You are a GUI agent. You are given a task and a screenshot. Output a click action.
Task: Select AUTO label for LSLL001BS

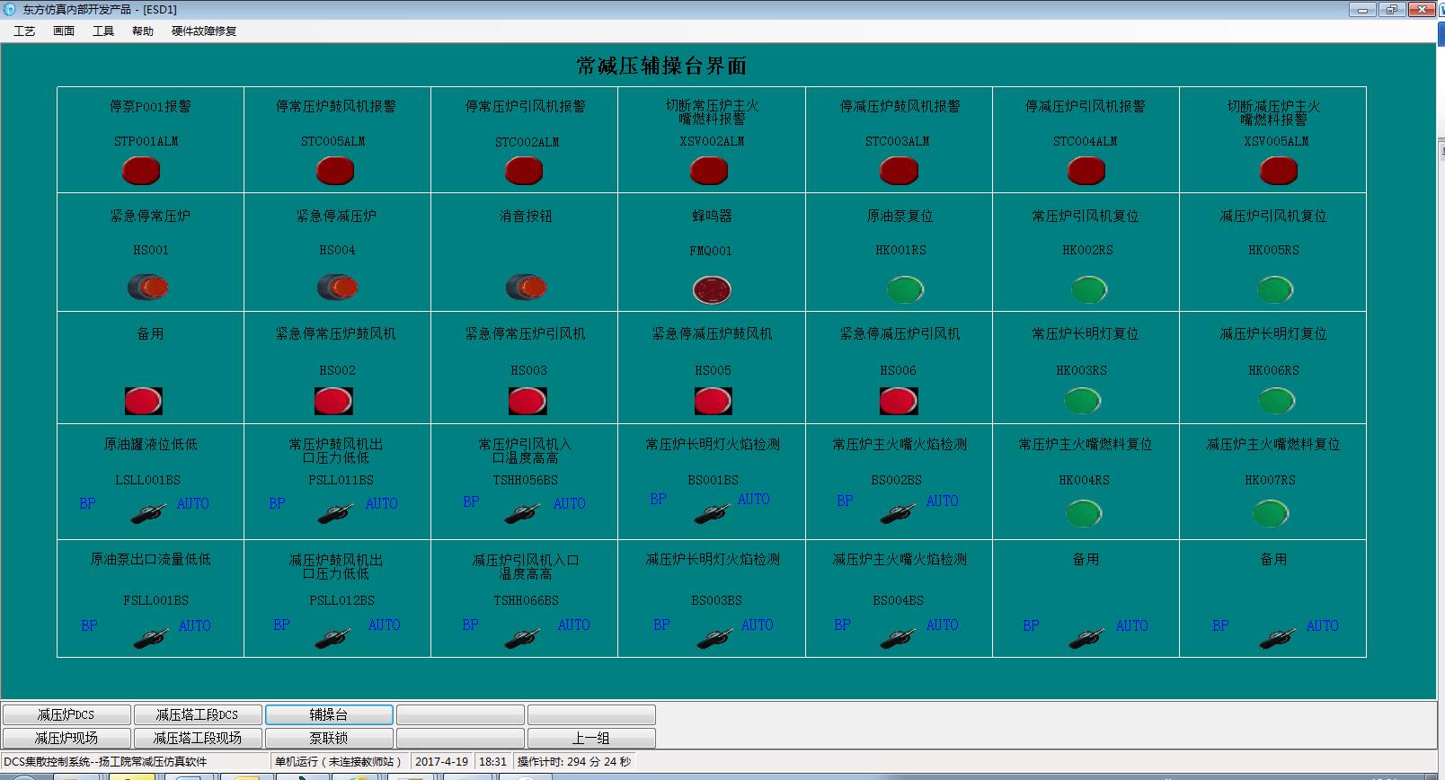(192, 503)
